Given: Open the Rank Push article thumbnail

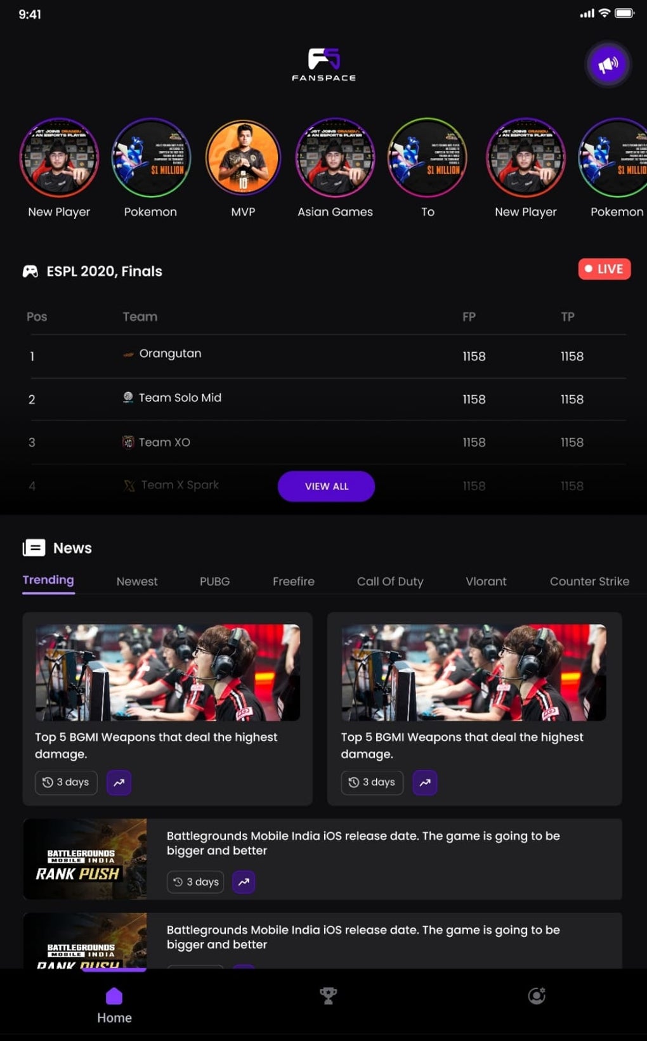Looking at the screenshot, I should [x=85, y=859].
